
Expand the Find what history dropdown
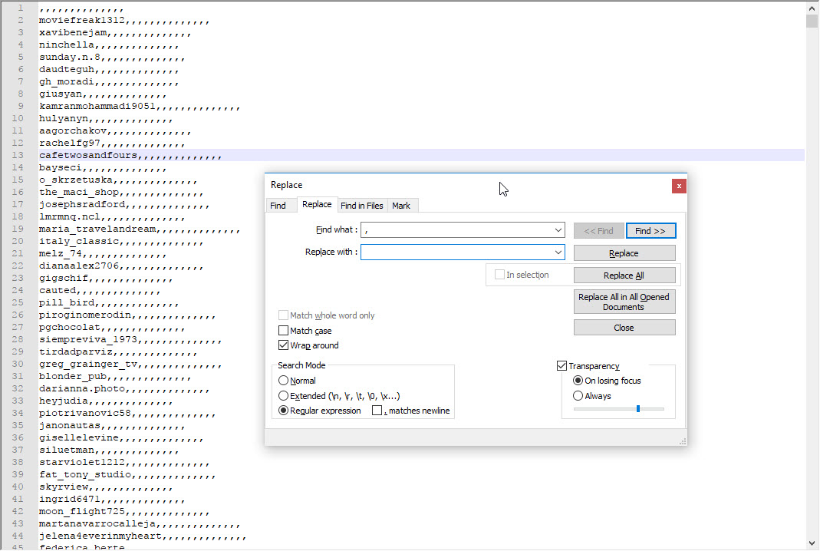point(558,230)
